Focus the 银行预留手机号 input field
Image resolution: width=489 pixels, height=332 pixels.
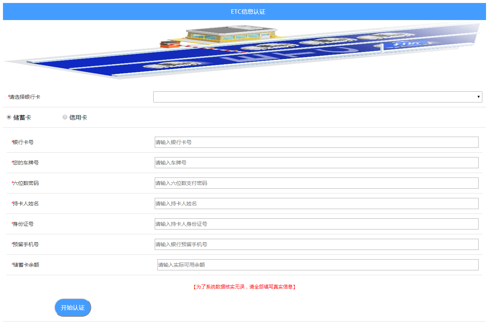click(x=316, y=244)
